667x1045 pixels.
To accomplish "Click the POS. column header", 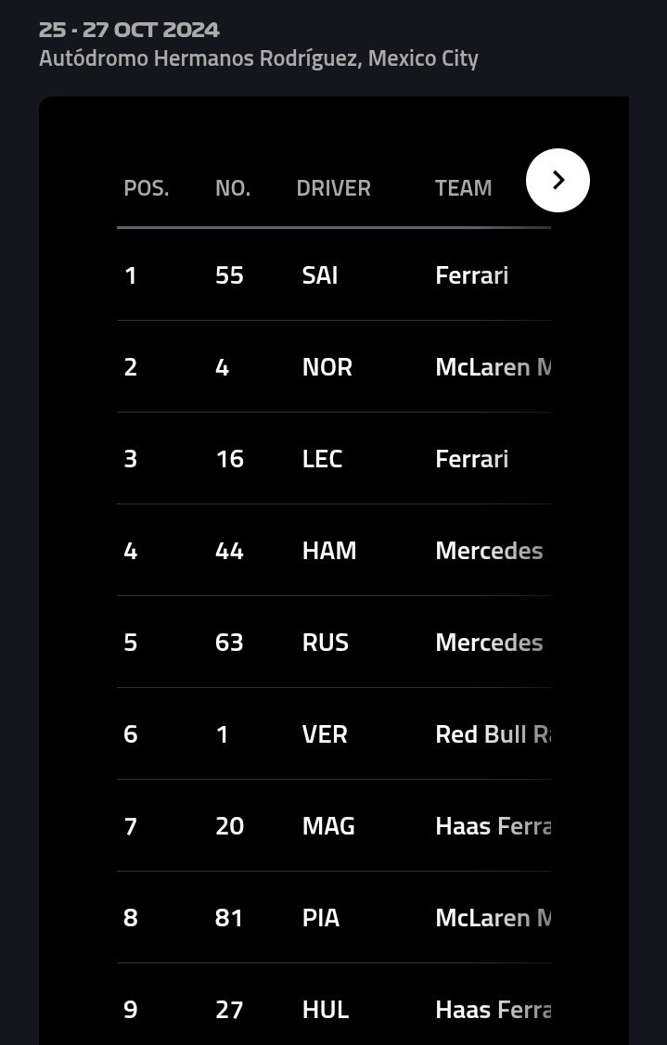I will 147,188.
